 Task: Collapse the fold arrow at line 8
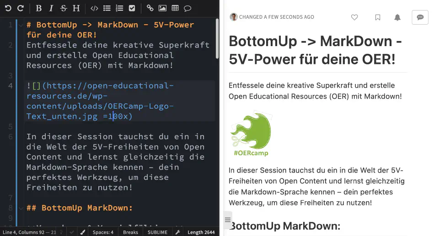pos(20,208)
